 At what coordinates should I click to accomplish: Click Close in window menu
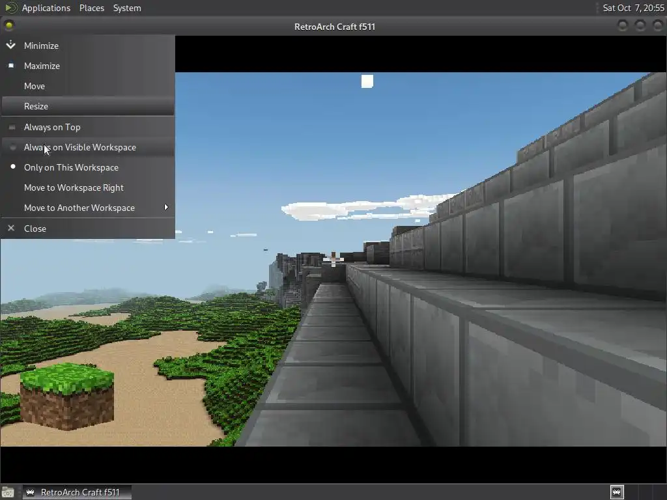(88, 229)
